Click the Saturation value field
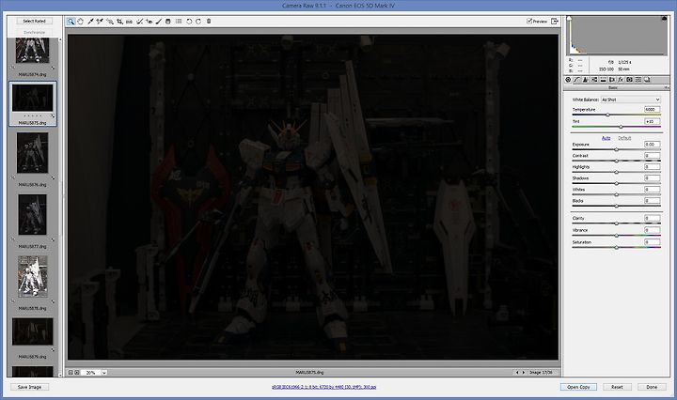This screenshot has height=400, width=677. (x=652, y=242)
